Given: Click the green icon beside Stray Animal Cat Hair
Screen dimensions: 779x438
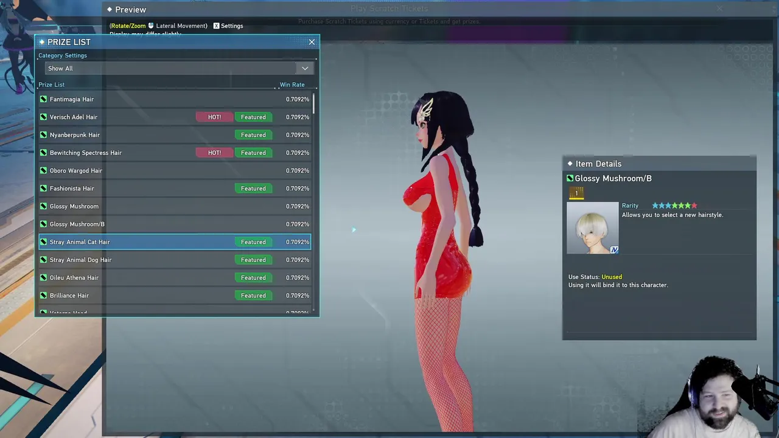Looking at the screenshot, I should point(43,242).
